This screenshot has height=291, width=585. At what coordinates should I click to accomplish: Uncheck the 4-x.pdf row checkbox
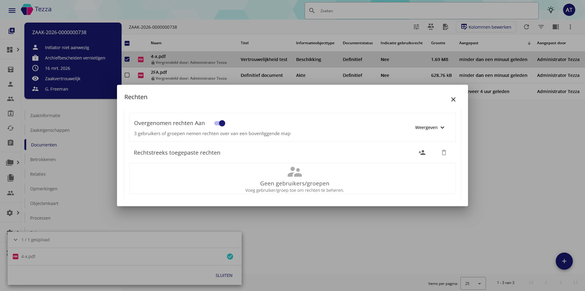click(127, 59)
